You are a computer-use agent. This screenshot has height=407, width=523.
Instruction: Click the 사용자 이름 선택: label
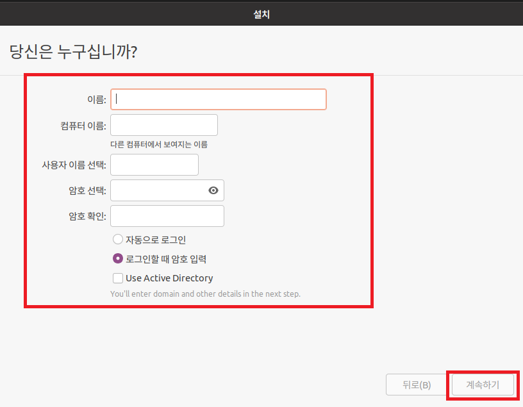tap(74, 165)
